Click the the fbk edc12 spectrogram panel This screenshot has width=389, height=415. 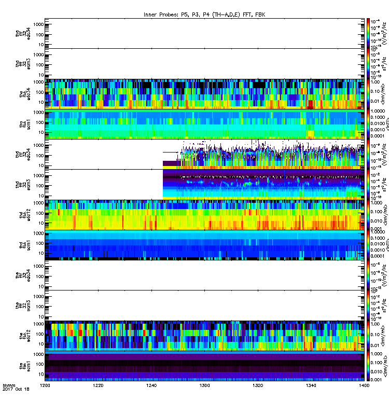point(204,336)
